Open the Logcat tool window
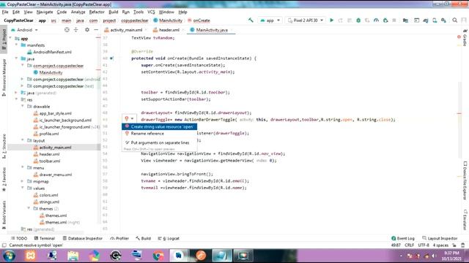469x263 pixels. (169, 238)
